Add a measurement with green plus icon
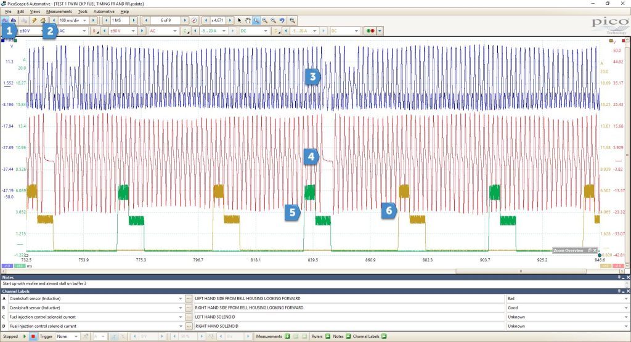 [287, 336]
